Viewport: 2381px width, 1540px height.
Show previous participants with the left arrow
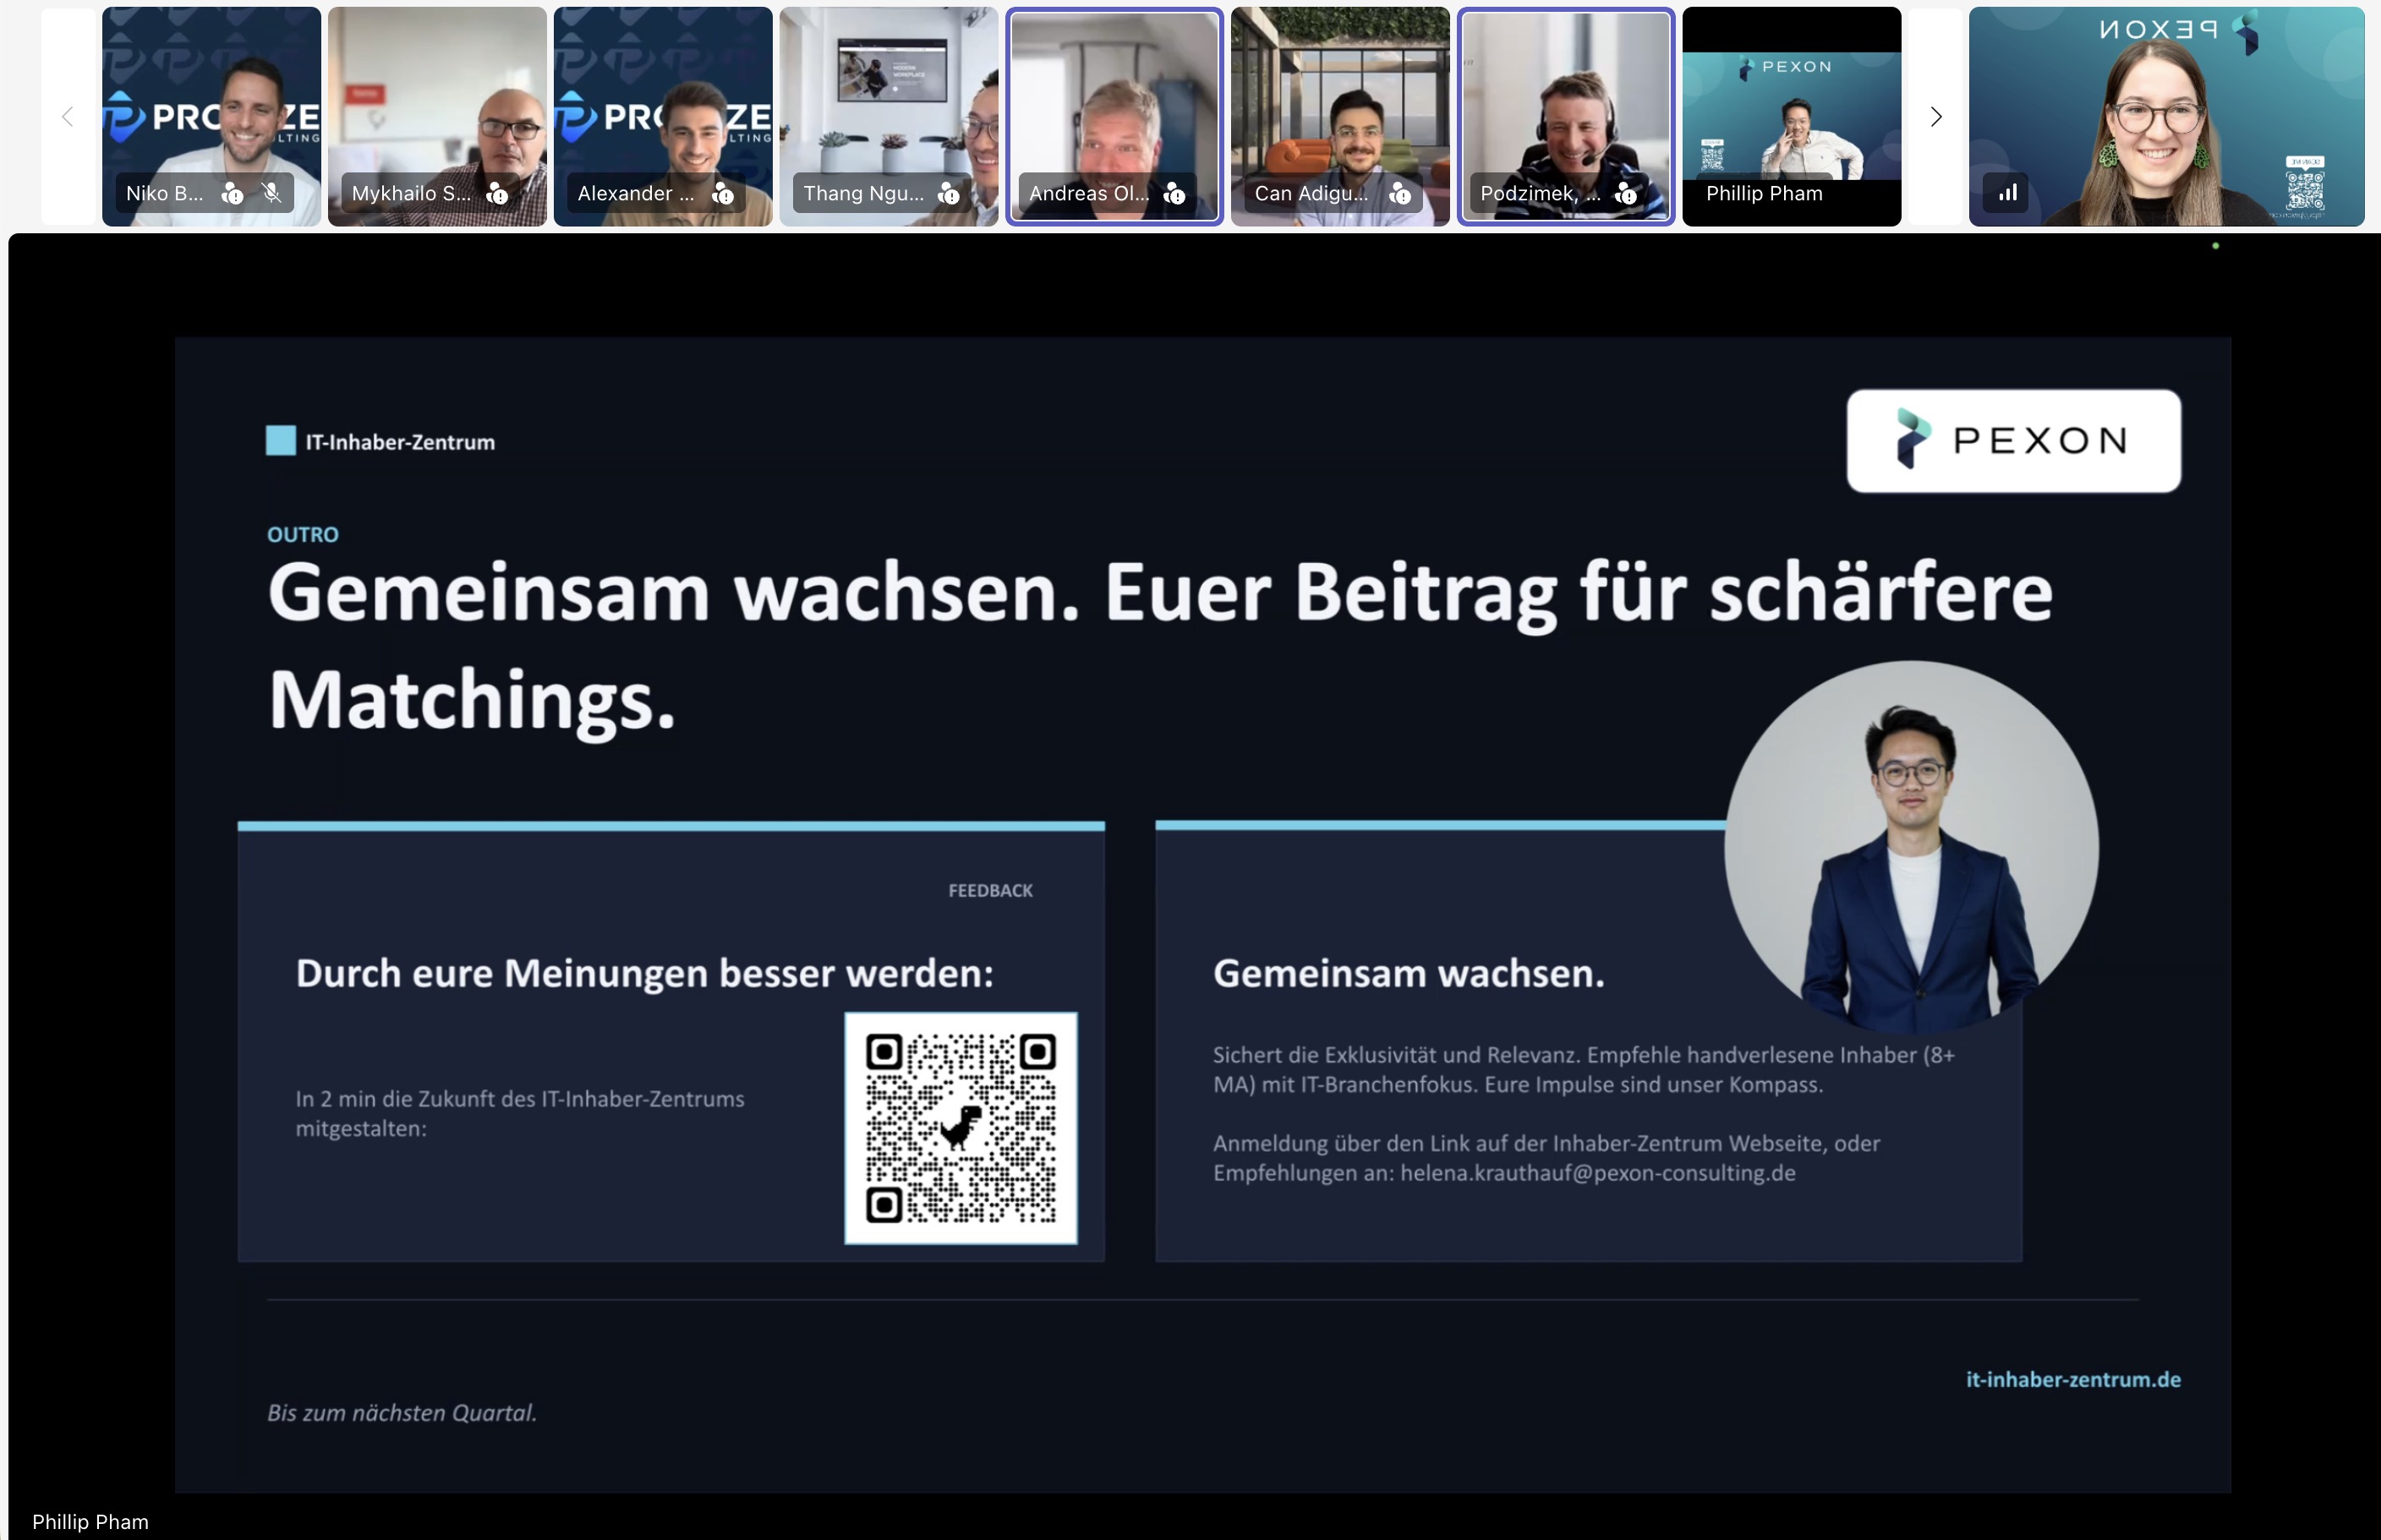pyautogui.click(x=68, y=117)
